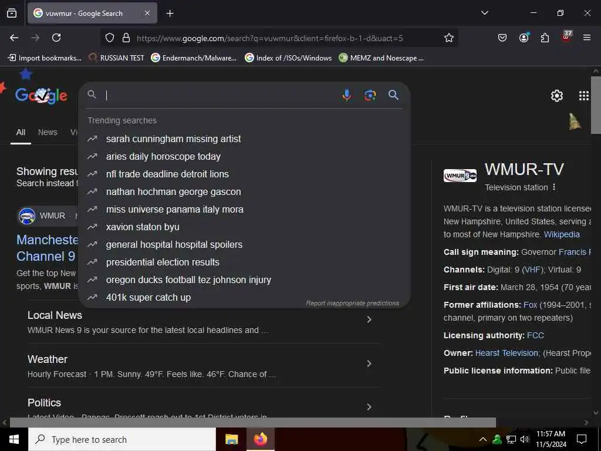
Task: Open the Local News result link
Action: (x=55, y=315)
